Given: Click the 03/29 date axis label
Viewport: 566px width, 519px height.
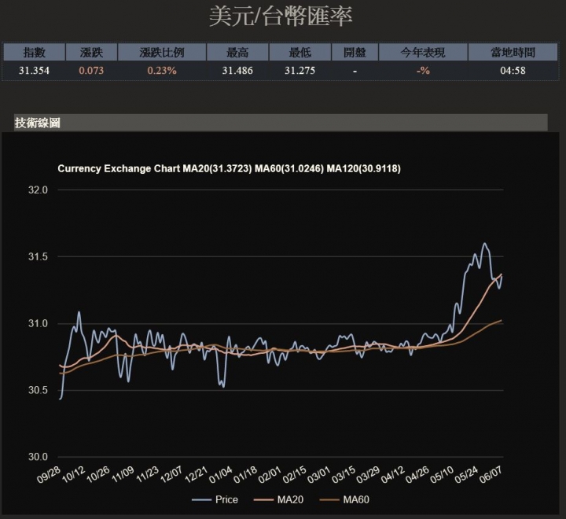Looking at the screenshot, I should [367, 474].
